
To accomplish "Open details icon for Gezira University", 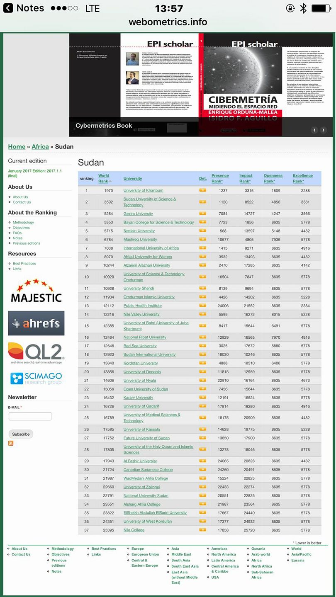I will coord(202,214).
